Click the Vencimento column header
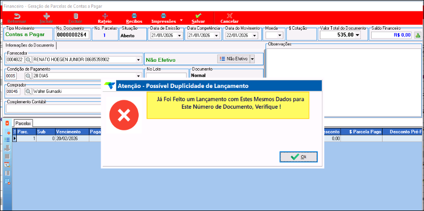The height and width of the screenshot is (211, 424). pyautogui.click(x=72, y=131)
